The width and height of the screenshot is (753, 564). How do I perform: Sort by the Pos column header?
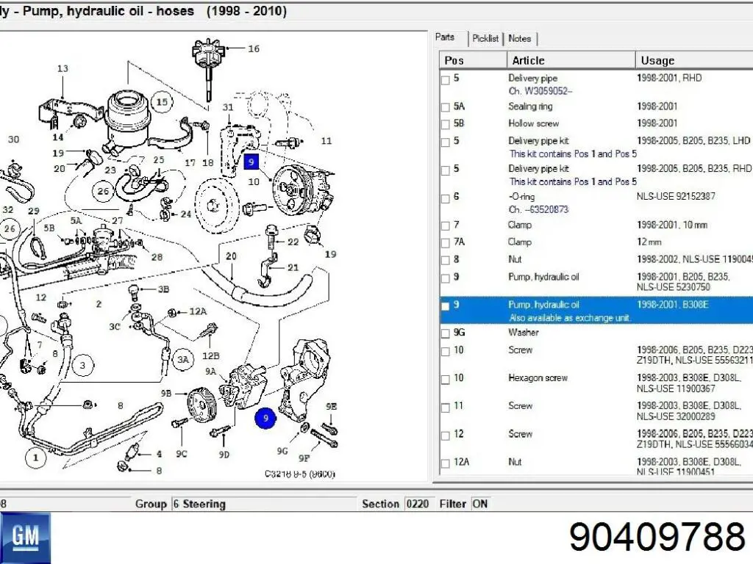(473, 60)
